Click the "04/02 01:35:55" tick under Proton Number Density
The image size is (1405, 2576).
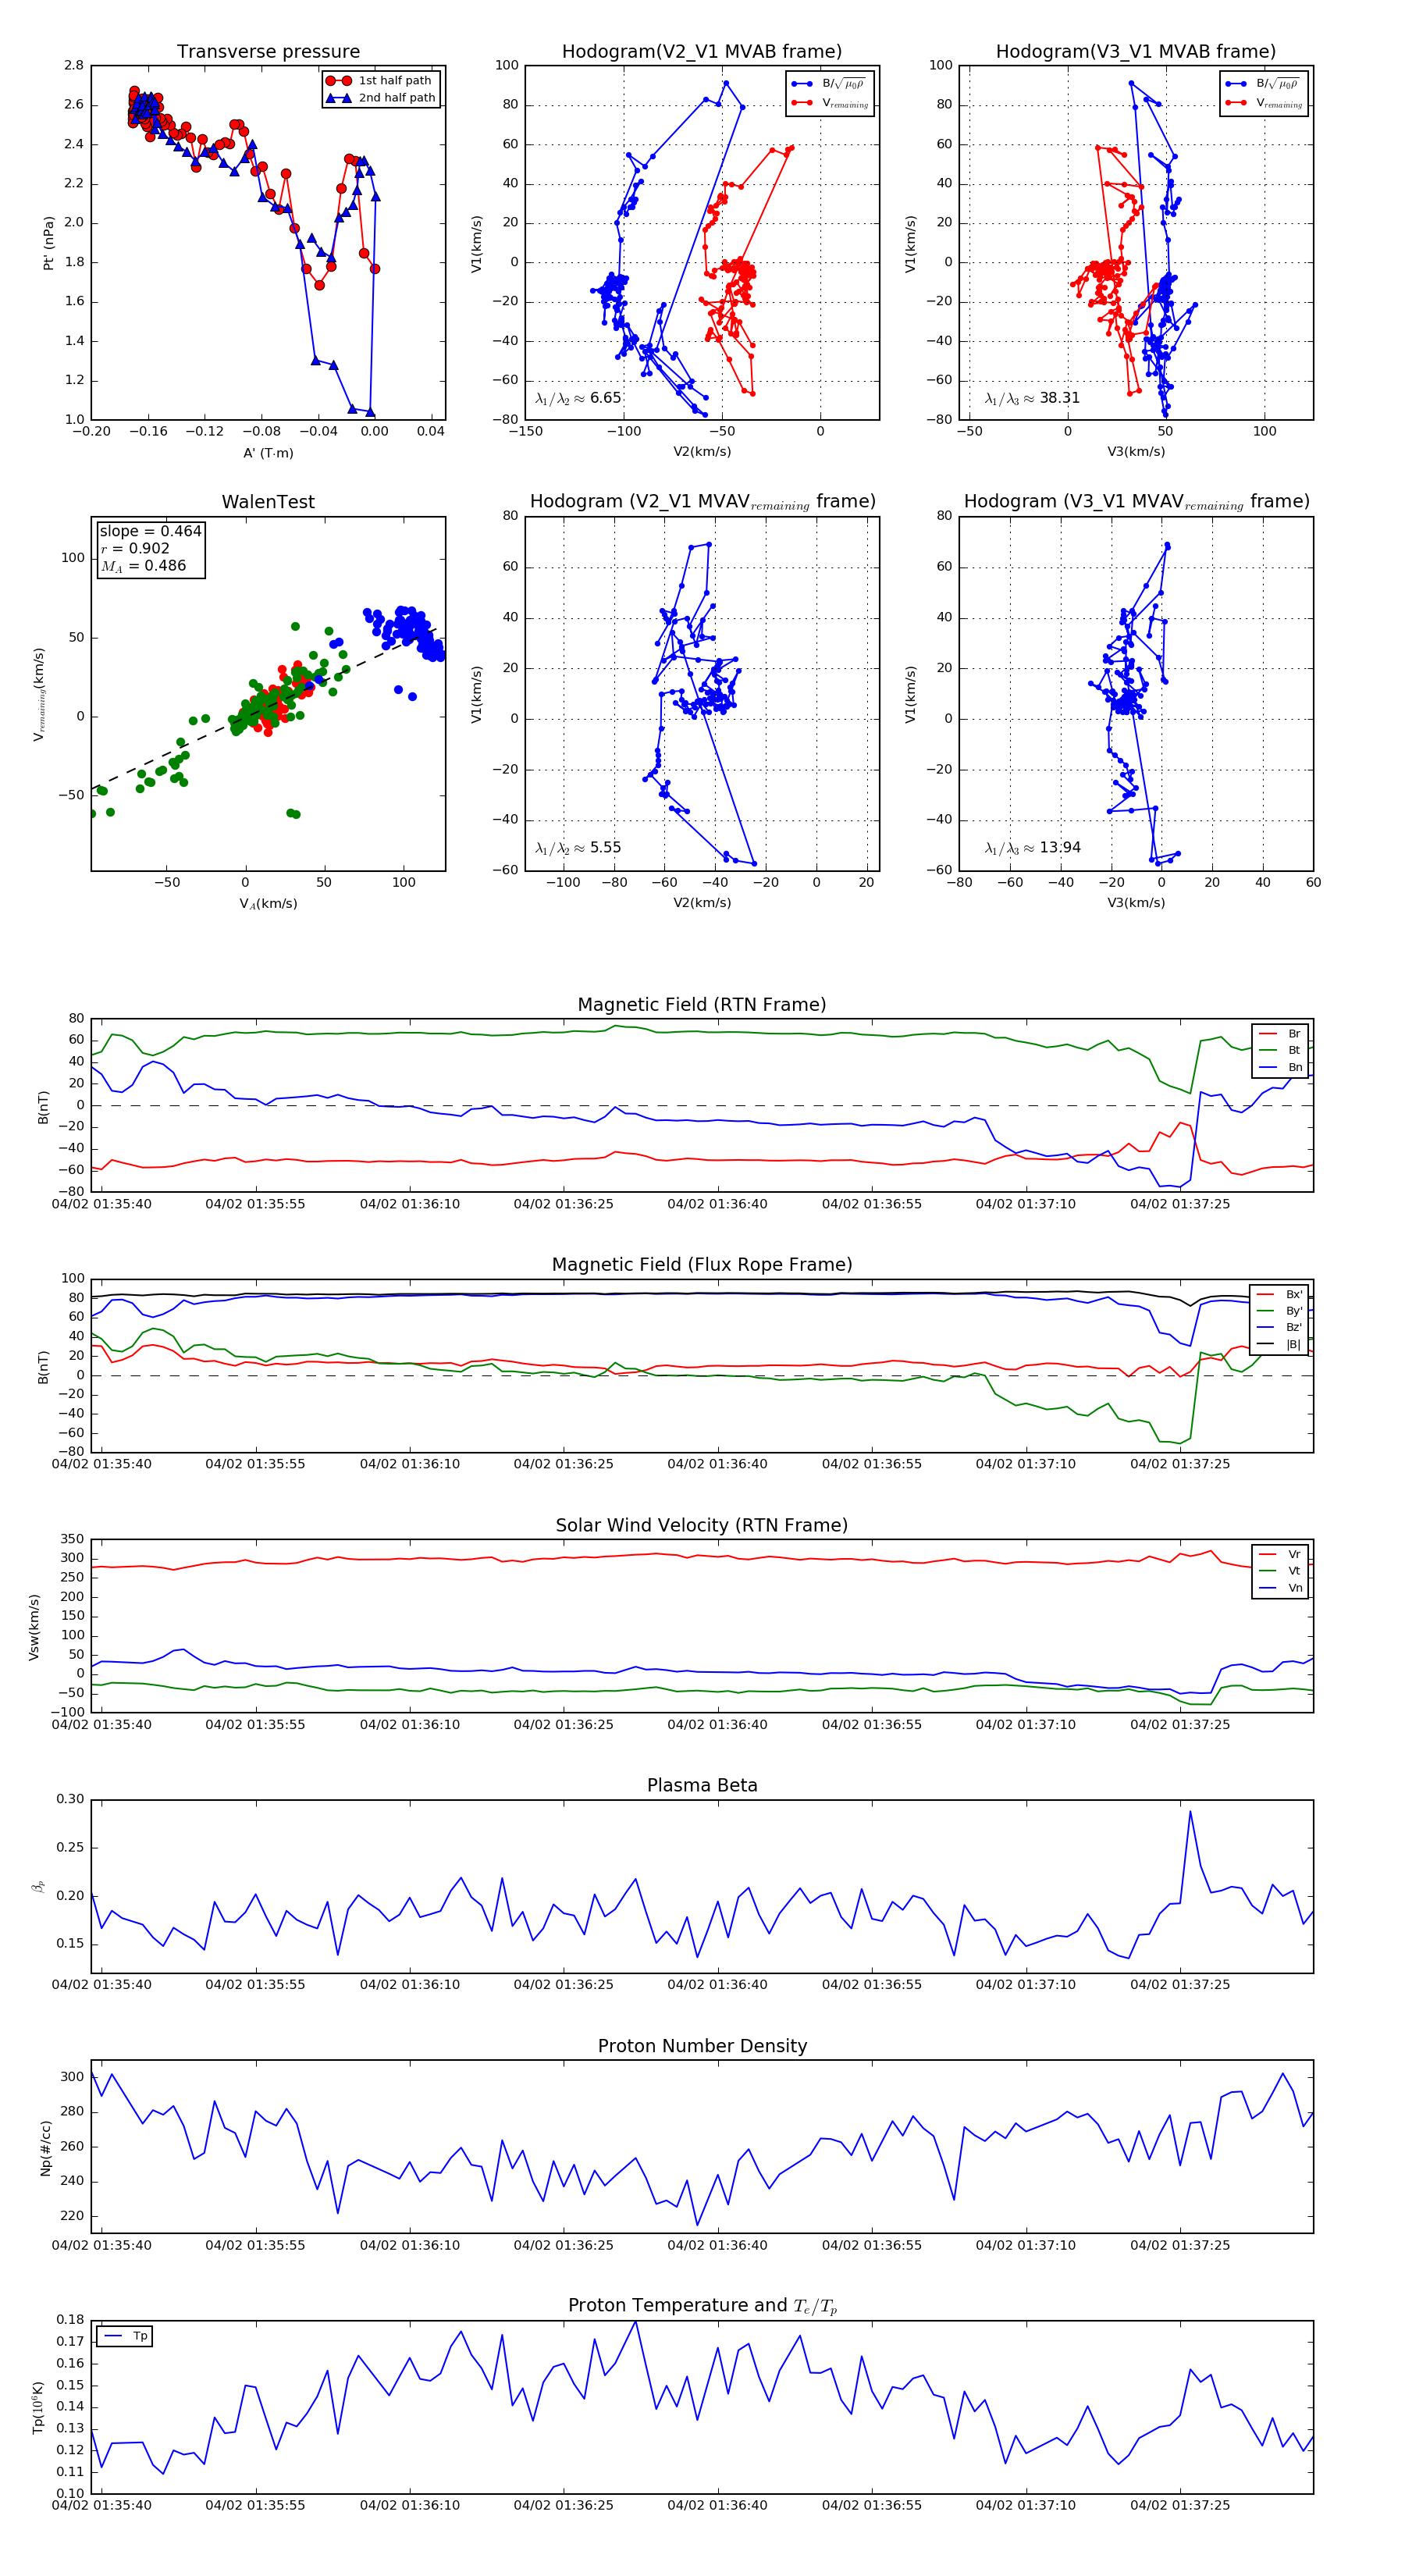pyautogui.click(x=255, y=2245)
